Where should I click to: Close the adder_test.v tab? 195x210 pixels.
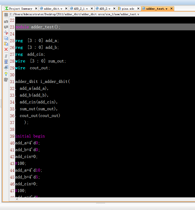coord(171,9)
